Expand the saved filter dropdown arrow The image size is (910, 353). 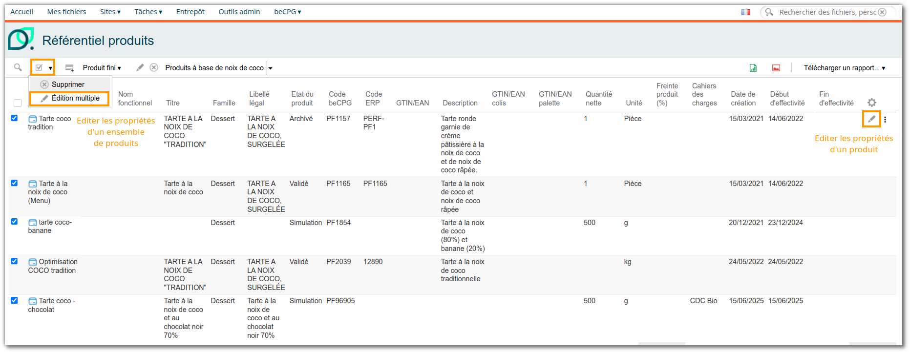(x=270, y=68)
